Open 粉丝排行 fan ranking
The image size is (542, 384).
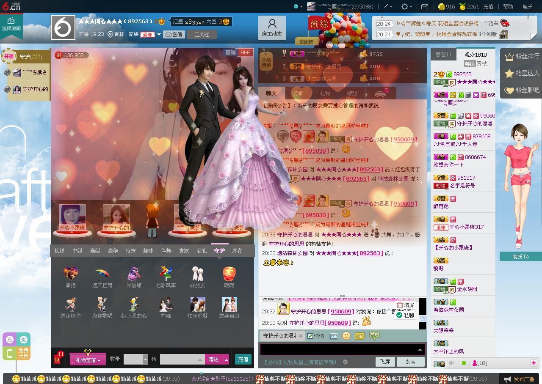click(521, 56)
